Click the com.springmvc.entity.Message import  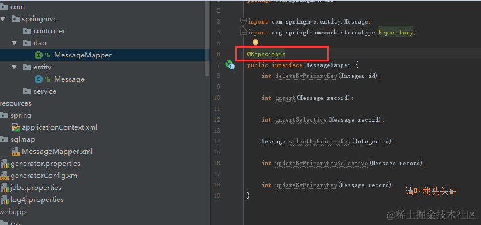coord(320,21)
